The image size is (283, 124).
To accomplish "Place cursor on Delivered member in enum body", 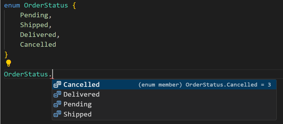I will tap(38, 35).
